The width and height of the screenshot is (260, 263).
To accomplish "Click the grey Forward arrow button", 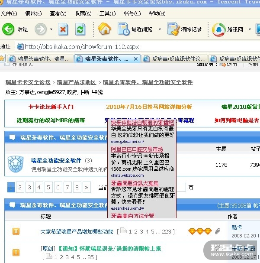I will pos(41,29).
